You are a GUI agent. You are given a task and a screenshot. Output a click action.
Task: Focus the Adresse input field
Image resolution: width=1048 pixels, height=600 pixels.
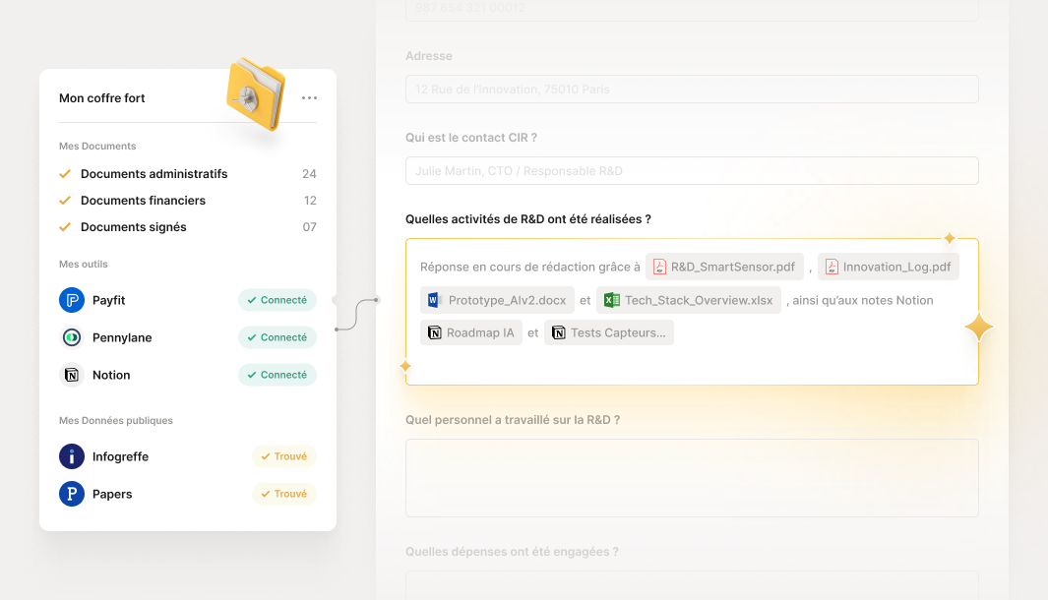point(692,89)
